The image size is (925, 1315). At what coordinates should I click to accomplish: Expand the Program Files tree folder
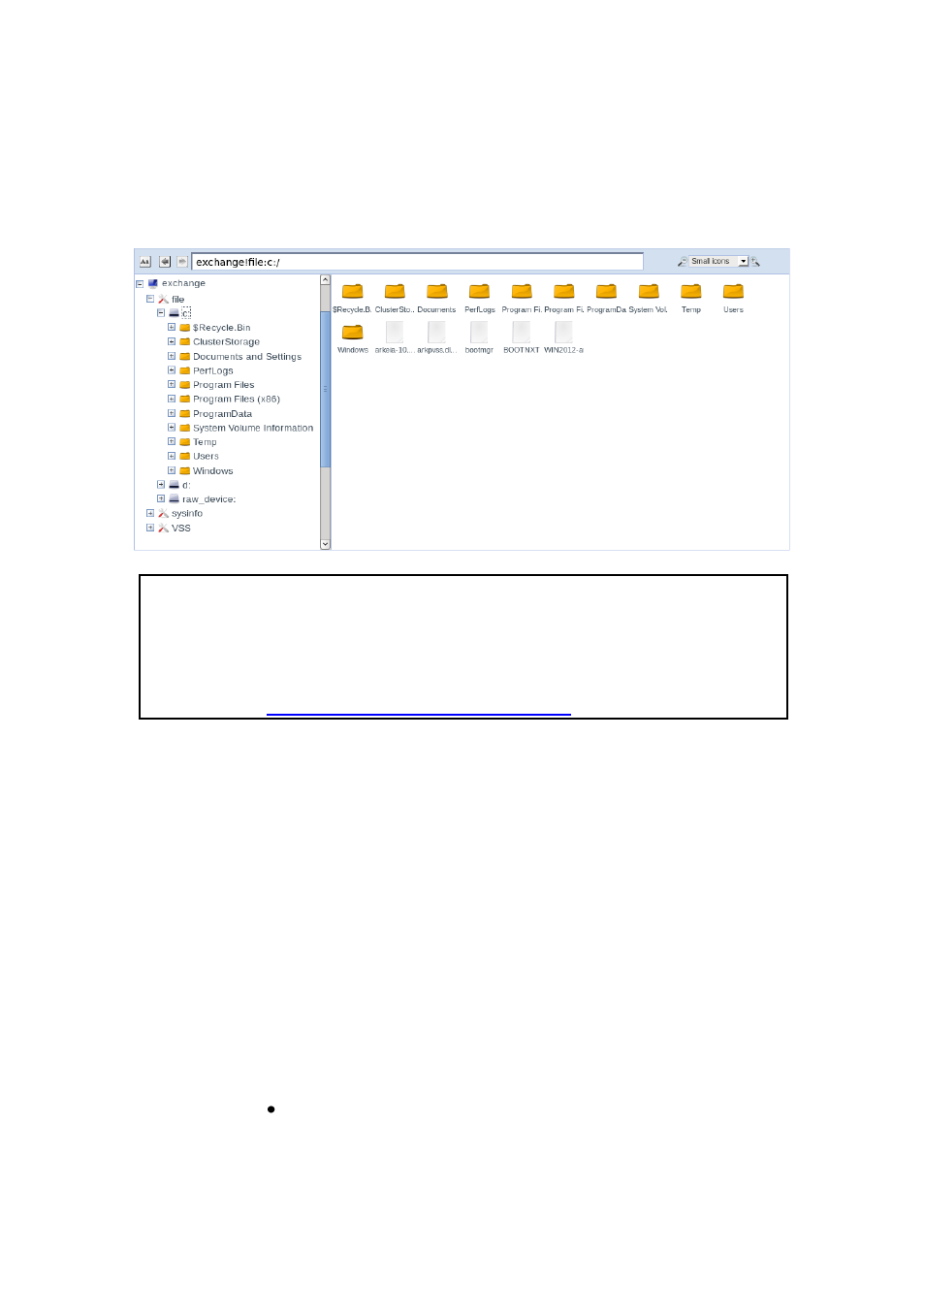[172, 384]
